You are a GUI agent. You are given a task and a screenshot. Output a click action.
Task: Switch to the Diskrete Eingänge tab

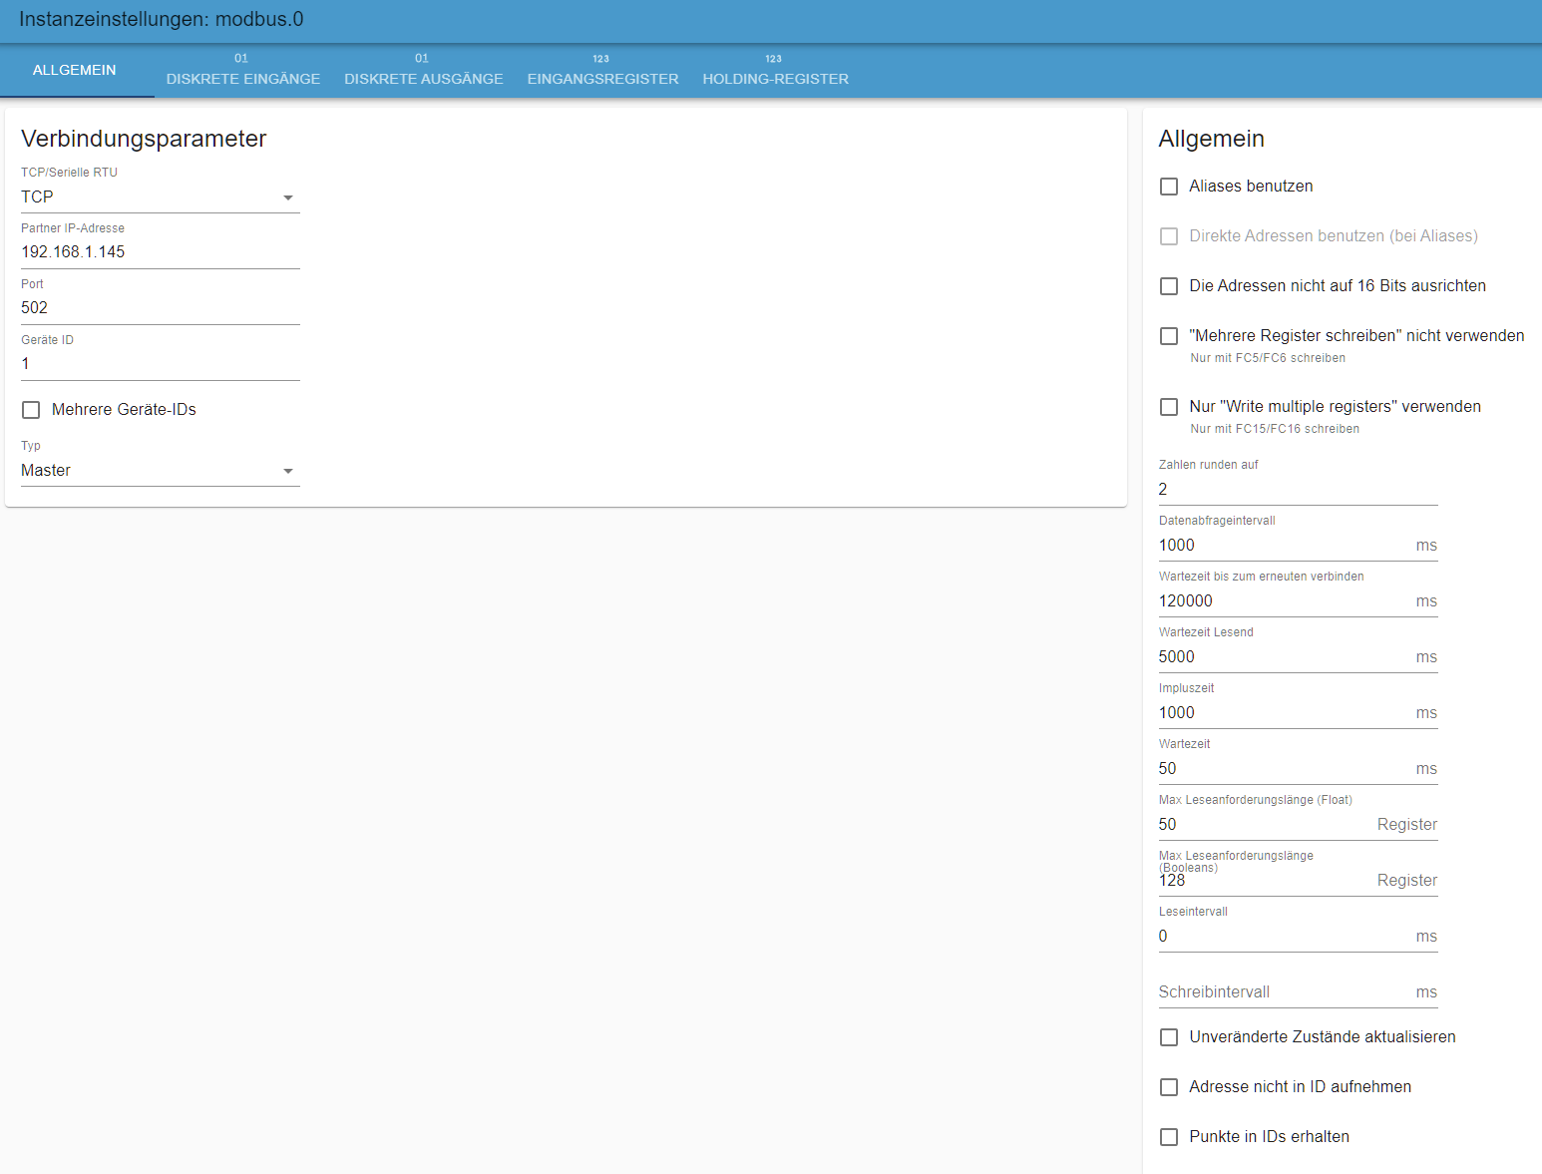pyautogui.click(x=243, y=70)
